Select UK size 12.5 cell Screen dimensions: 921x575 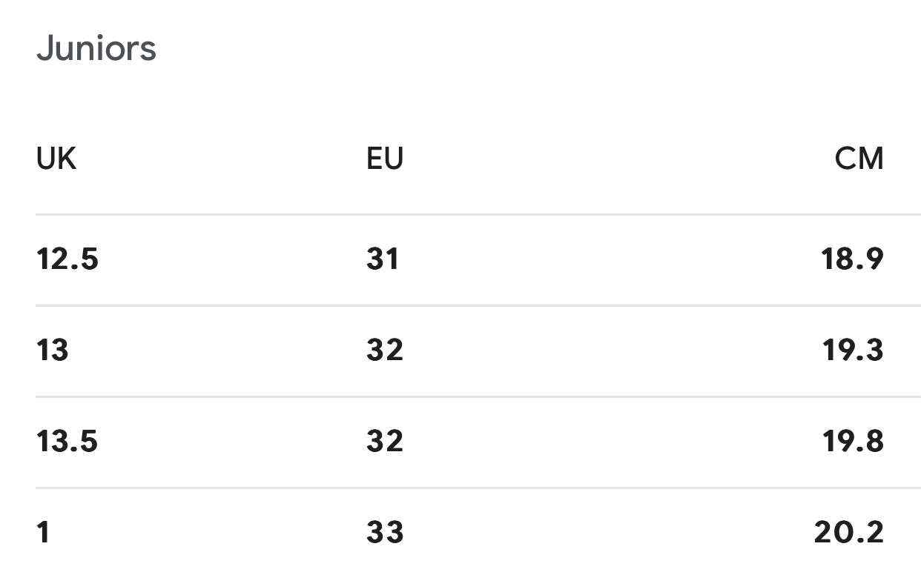67,259
